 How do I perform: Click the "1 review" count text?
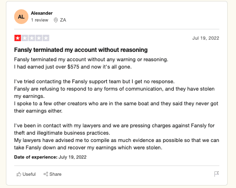pyautogui.click(x=40, y=20)
